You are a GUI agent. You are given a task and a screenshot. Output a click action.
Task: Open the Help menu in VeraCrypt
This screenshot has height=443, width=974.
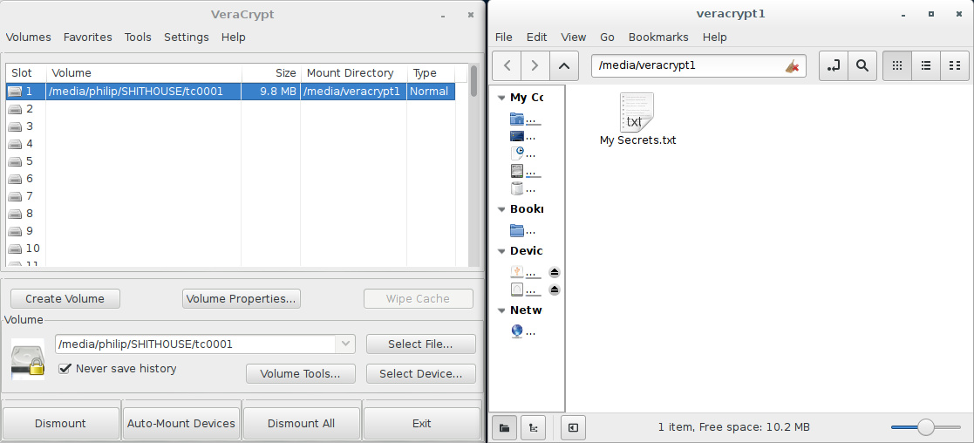pos(234,37)
